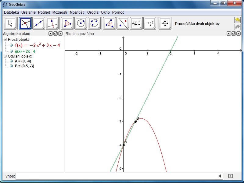Close the Algebrsko okno panel
Screen dimensions: 244x183
coord(60,33)
